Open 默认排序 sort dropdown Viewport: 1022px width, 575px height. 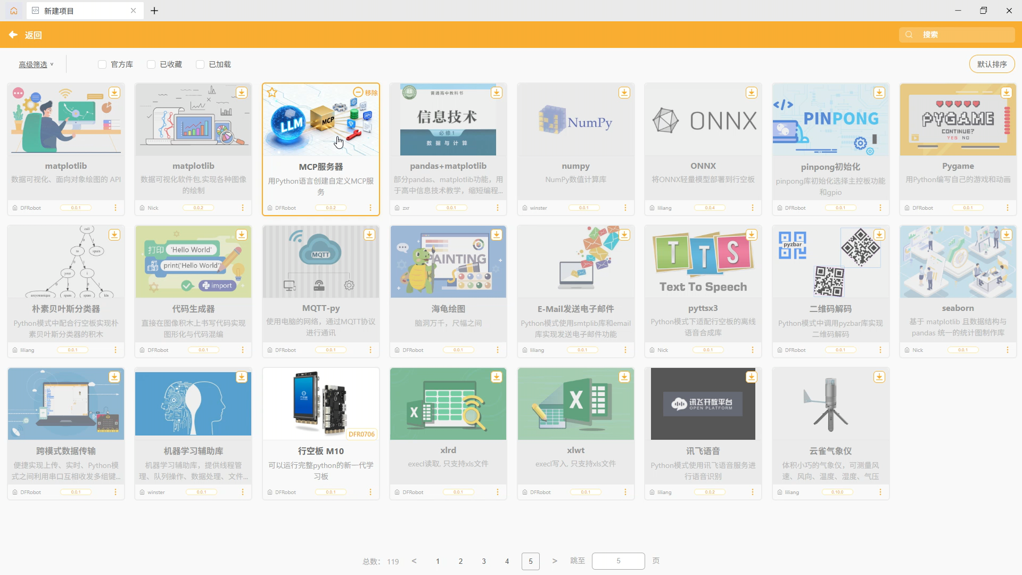pos(992,64)
